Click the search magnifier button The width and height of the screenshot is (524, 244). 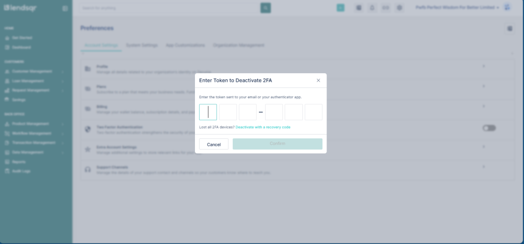(x=266, y=8)
